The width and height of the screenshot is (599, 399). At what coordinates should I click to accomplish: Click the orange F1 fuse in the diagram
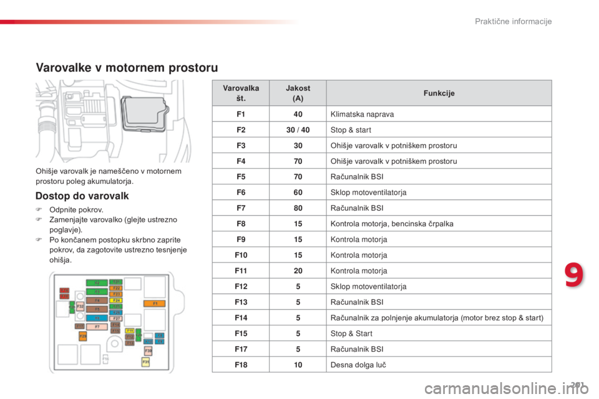point(154,304)
